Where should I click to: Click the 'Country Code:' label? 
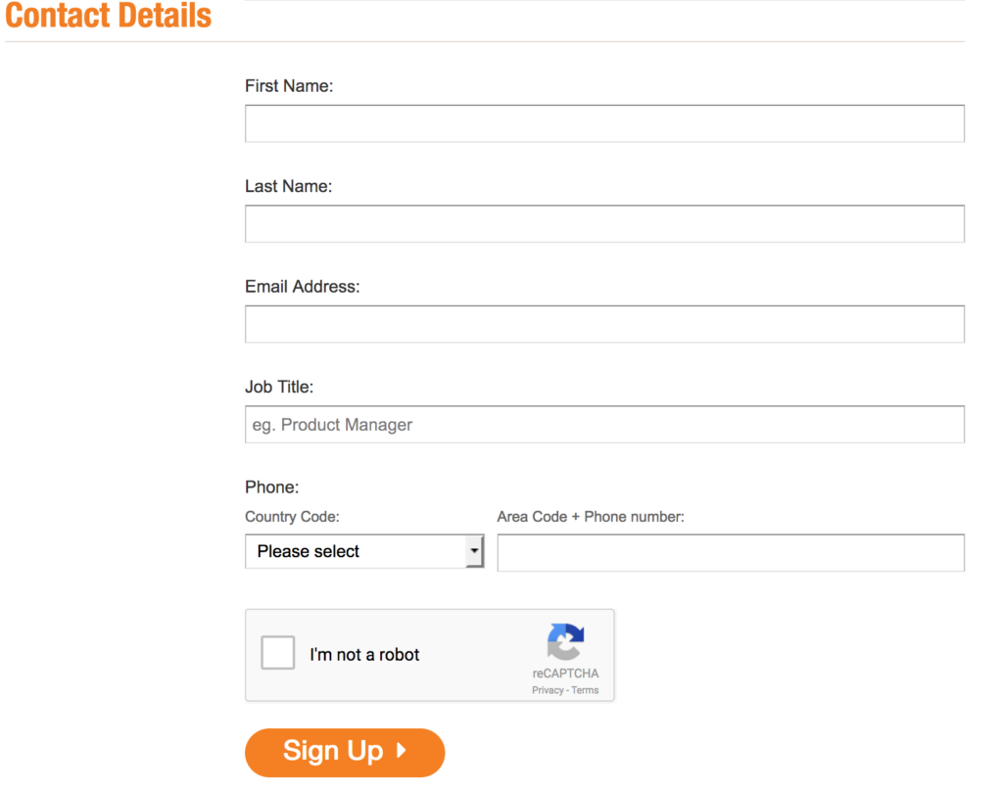pos(292,517)
